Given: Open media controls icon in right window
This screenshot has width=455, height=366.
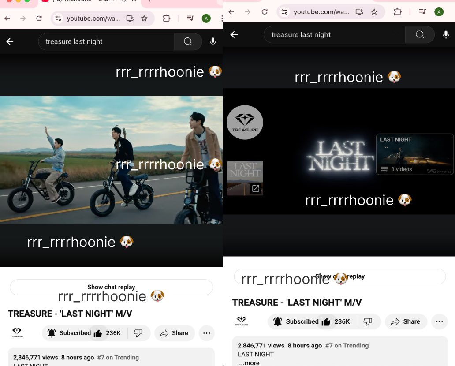Looking at the screenshot, I should pos(422,11).
